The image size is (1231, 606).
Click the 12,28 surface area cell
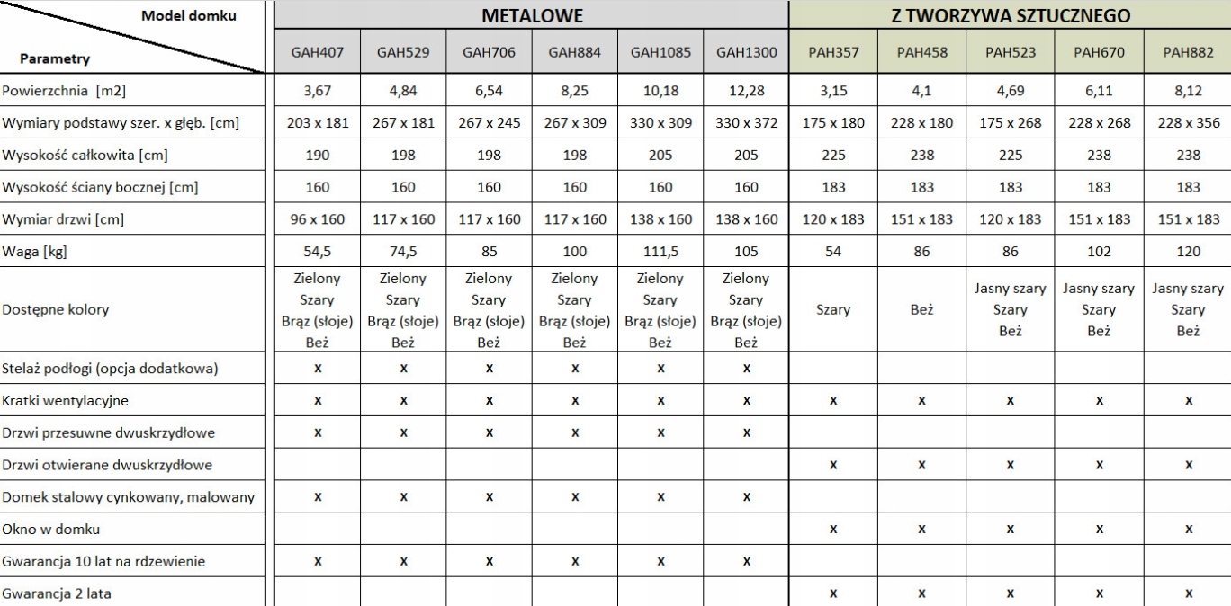point(746,91)
